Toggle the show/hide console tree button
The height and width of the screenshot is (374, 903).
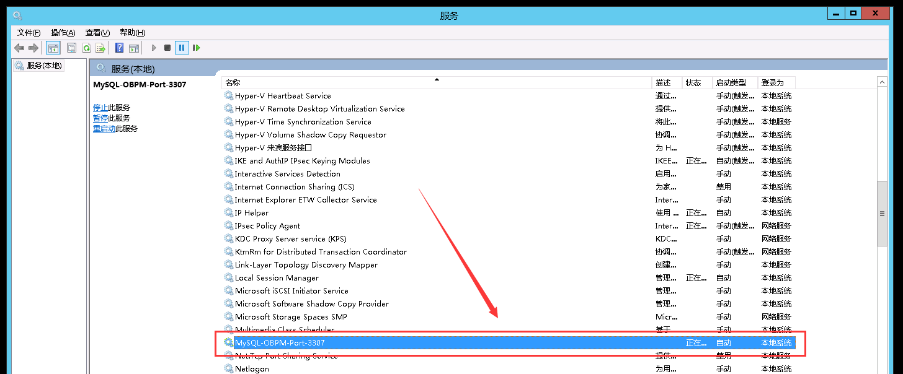click(x=53, y=48)
